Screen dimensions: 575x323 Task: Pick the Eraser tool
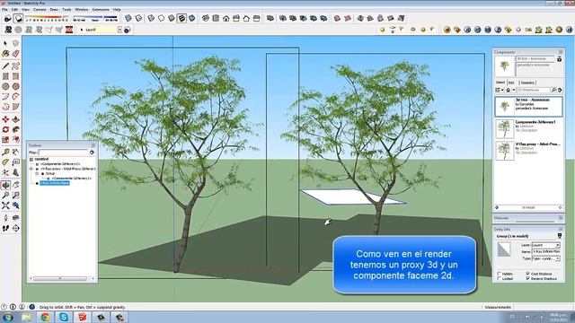(15, 54)
